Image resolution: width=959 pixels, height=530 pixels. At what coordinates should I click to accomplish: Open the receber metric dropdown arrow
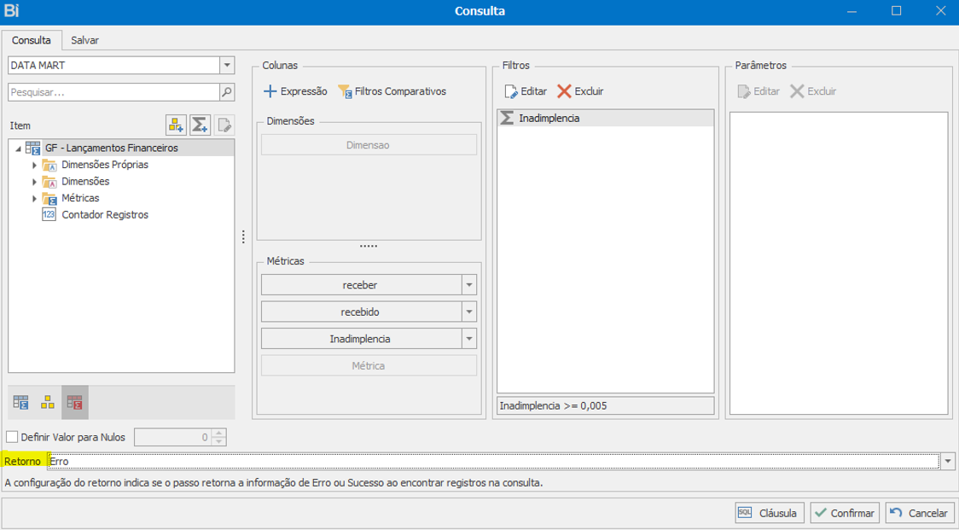(x=469, y=285)
